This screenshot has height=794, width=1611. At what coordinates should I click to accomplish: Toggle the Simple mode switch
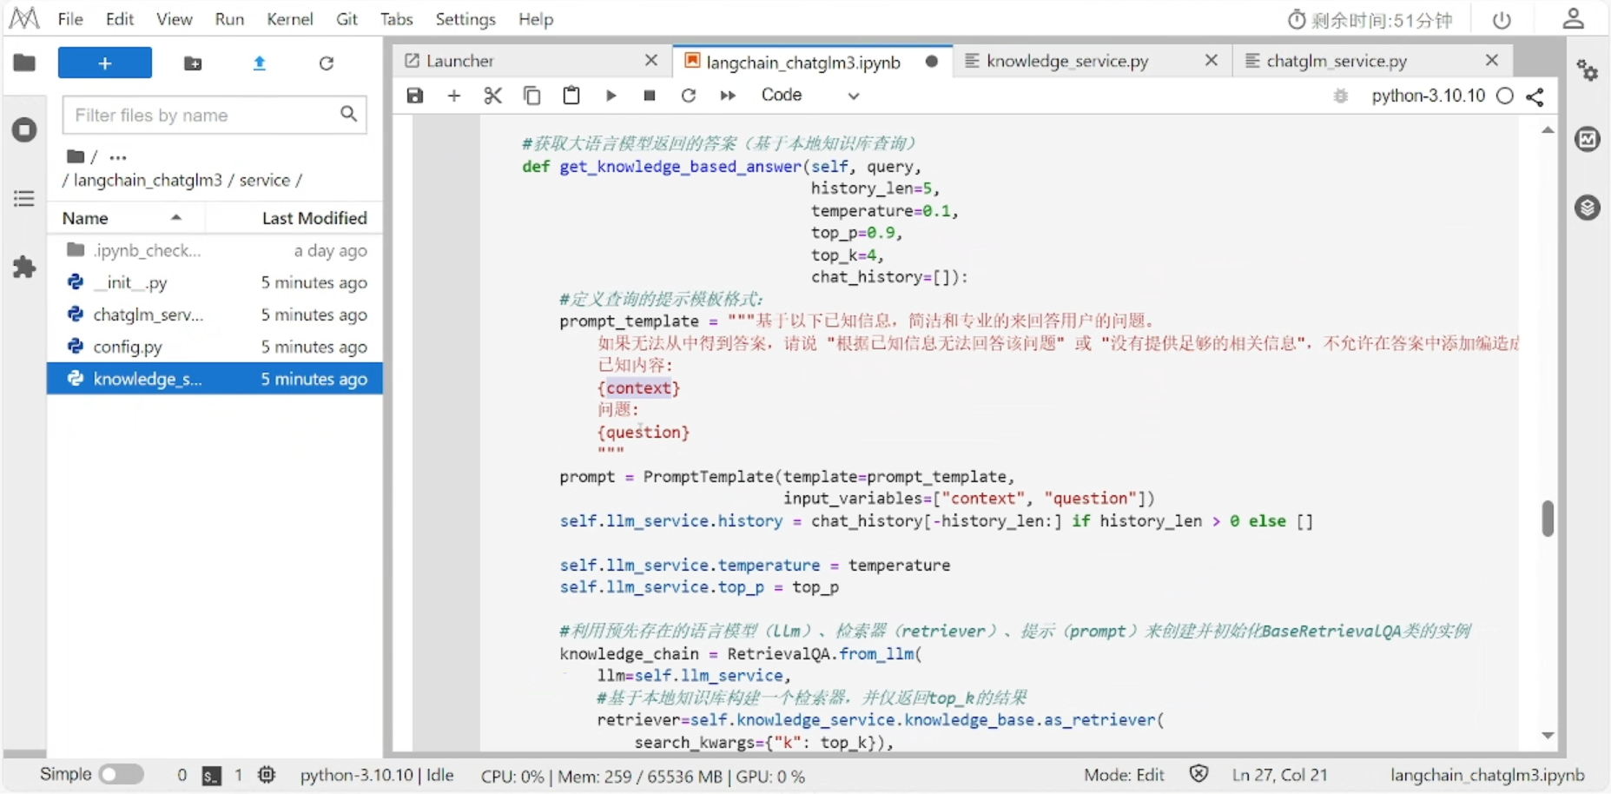point(121,774)
